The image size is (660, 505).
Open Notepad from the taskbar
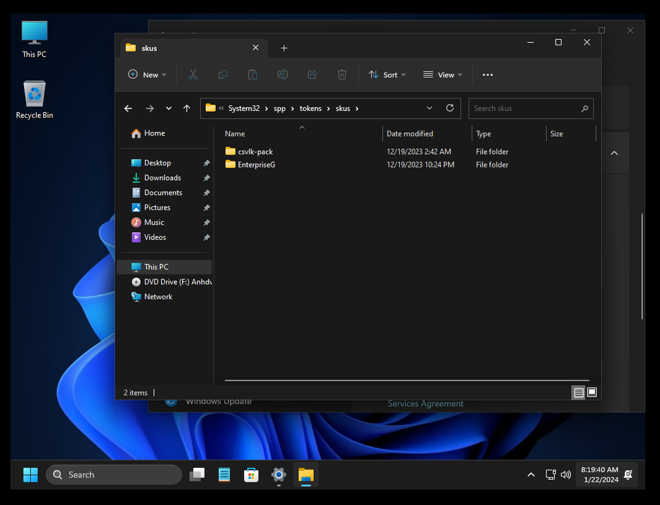point(224,475)
